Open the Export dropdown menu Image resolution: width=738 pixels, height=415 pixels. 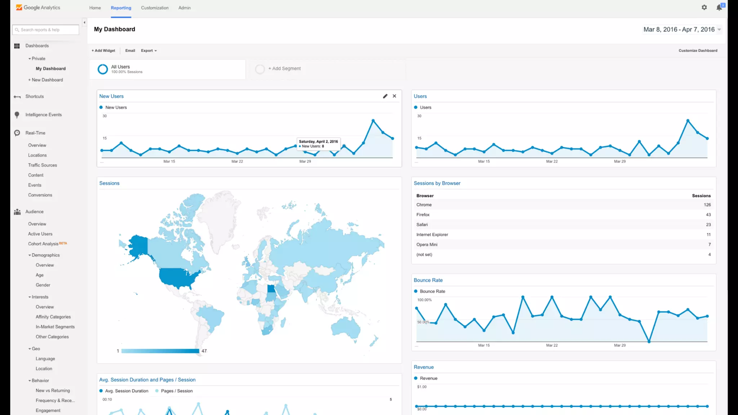coord(149,51)
